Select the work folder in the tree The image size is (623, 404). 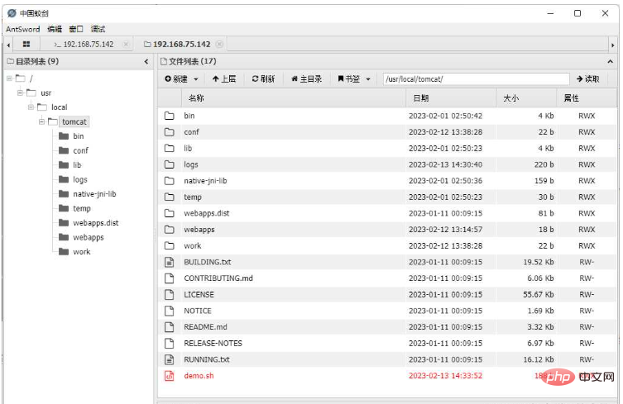tap(81, 252)
